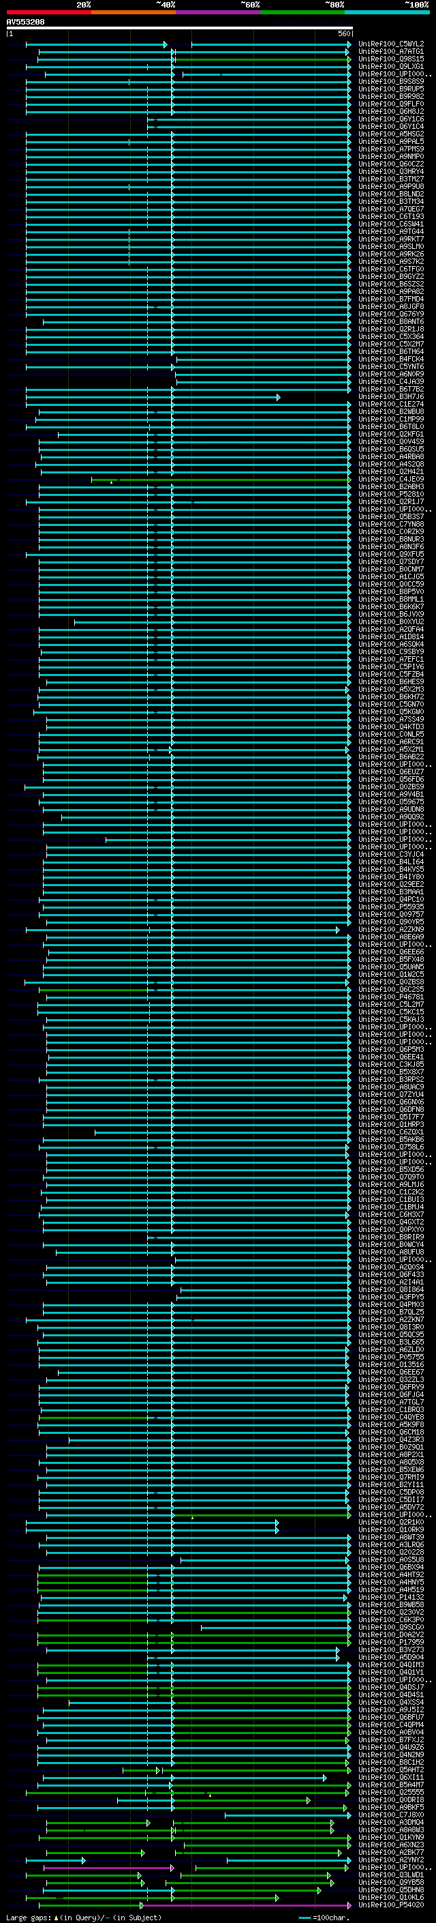The width and height of the screenshot is (436, 1923).
Task: Open hit UniRef100_P46781
Action: 391,997
